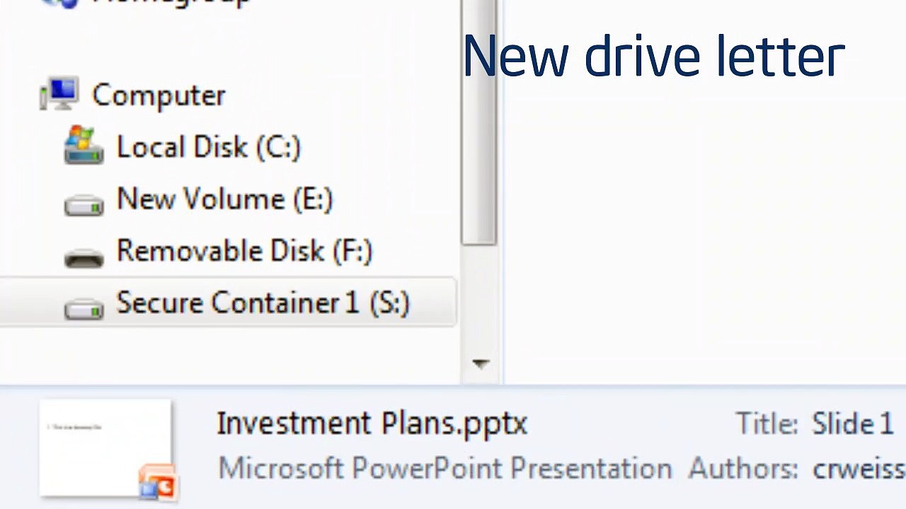Viewport: 906px width, 509px height.
Task: Select the Local Disk (C:) drive icon
Action: 84,146
